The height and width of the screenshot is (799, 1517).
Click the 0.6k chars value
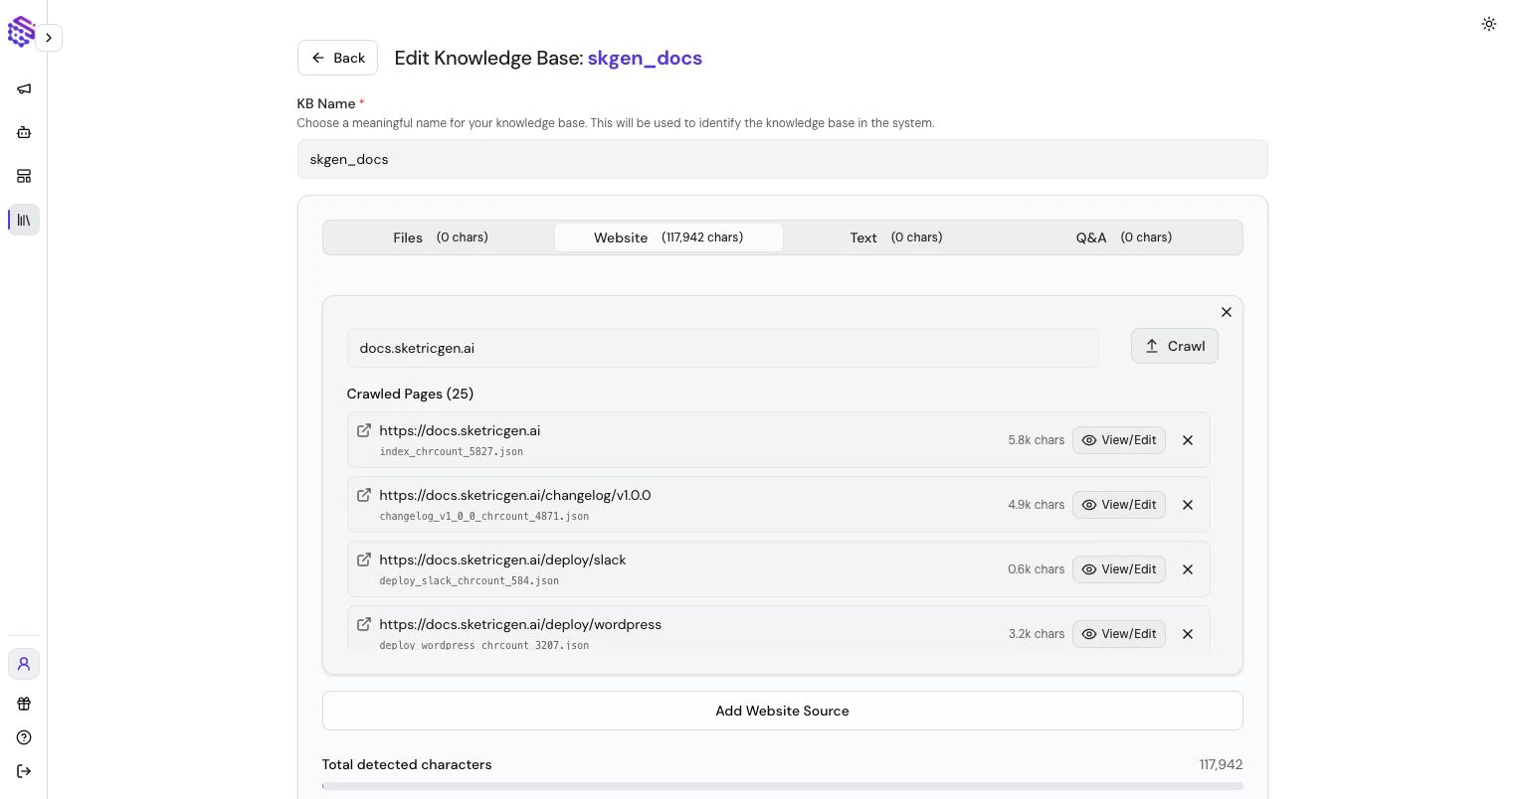click(x=1036, y=569)
